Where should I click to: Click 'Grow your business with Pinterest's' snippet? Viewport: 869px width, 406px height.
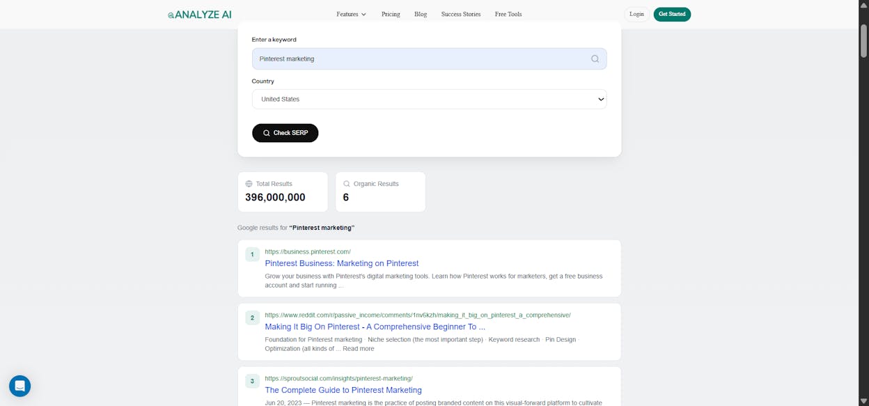click(434, 281)
